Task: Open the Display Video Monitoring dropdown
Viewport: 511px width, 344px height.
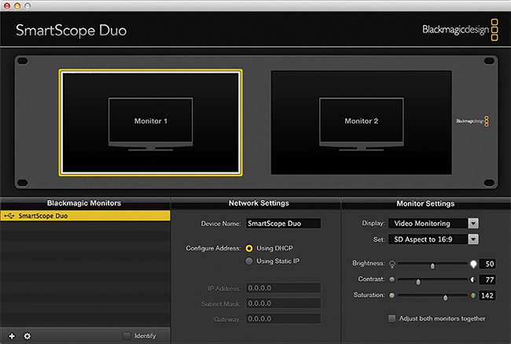Action: point(433,224)
